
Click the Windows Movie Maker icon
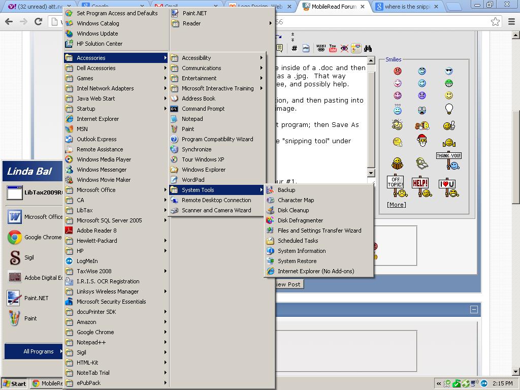point(69,180)
